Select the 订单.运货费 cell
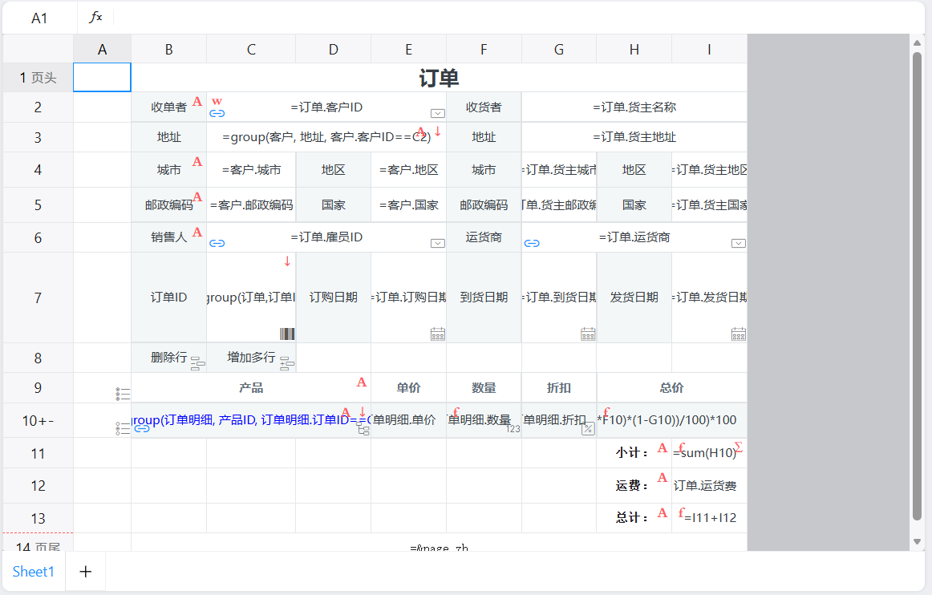 pos(709,486)
